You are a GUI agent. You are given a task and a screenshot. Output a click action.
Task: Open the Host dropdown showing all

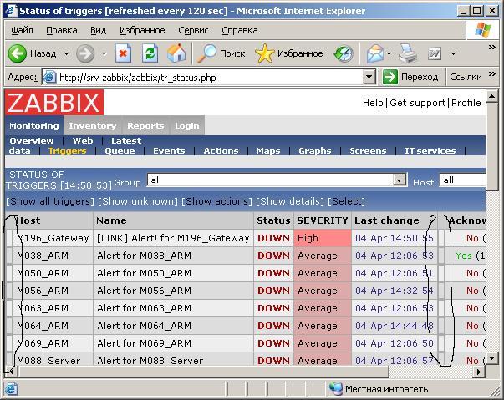tap(462, 180)
